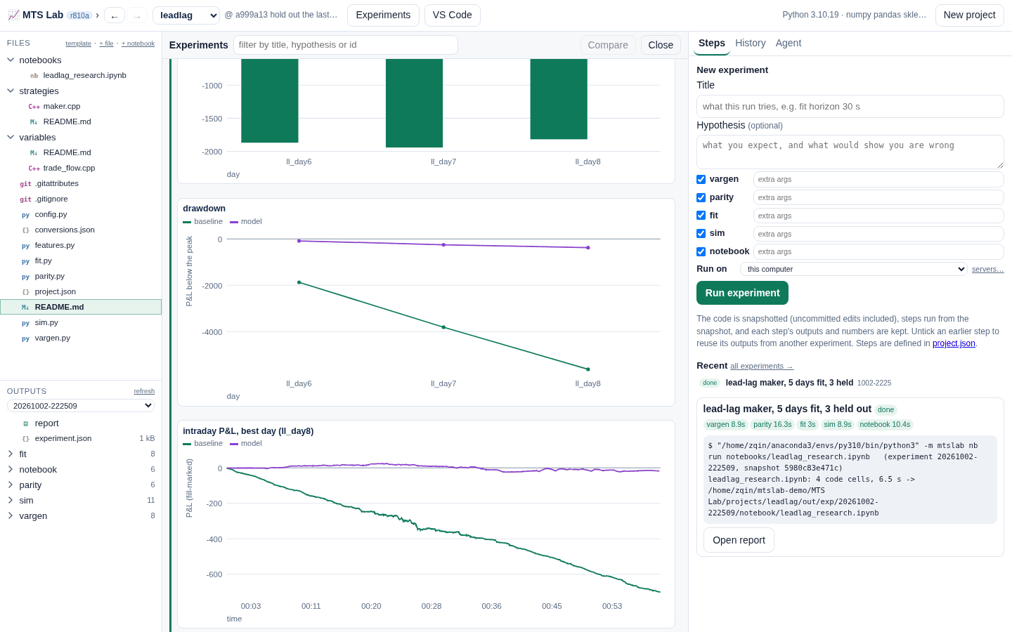
Task: Click the C++ icon beside maker.cpp
Action: click(34, 106)
